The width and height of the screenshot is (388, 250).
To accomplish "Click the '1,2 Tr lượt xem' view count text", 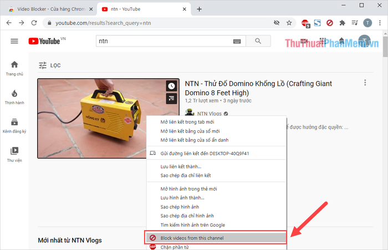I will click(202, 101).
